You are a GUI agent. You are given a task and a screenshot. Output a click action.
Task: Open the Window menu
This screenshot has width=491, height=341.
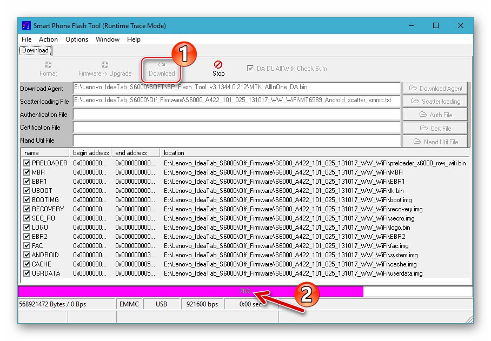coord(108,39)
